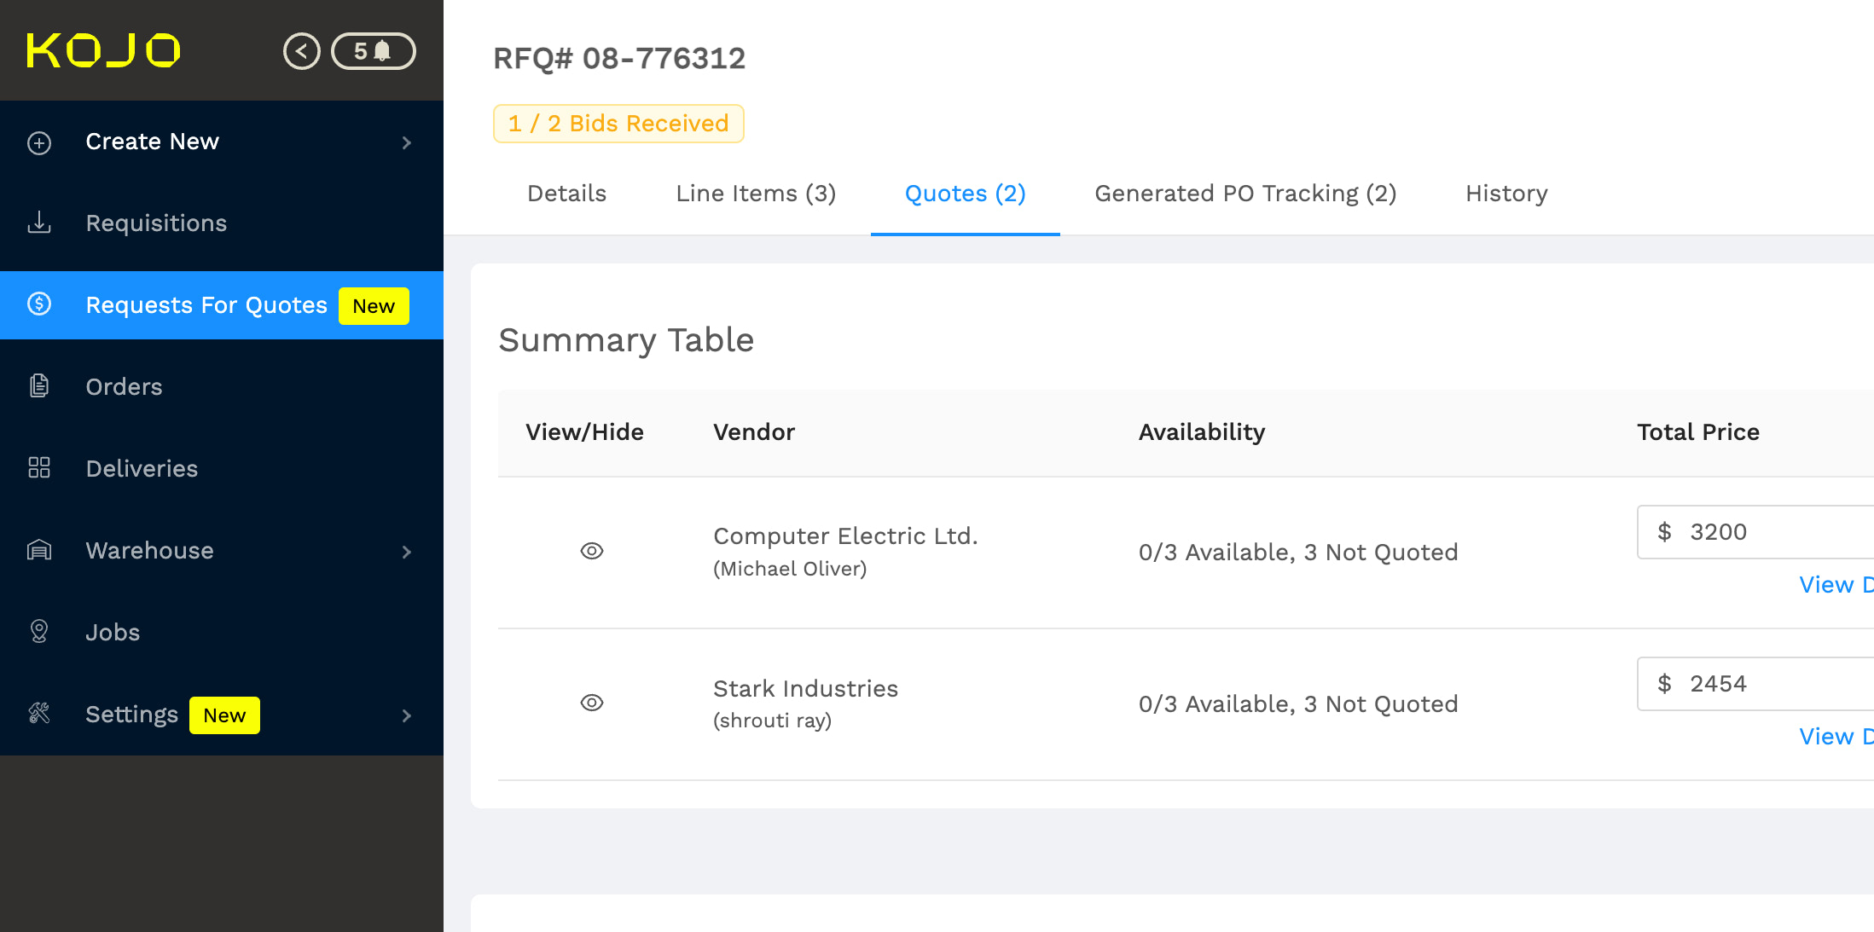Screen dimensions: 1874x932
Task: Click View link under Computer Electric price
Action: pos(1834,585)
